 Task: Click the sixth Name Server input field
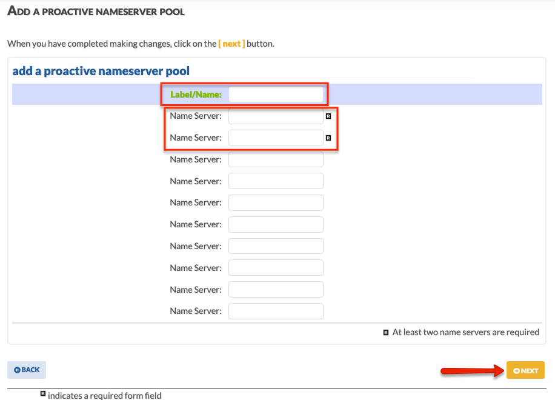276,224
